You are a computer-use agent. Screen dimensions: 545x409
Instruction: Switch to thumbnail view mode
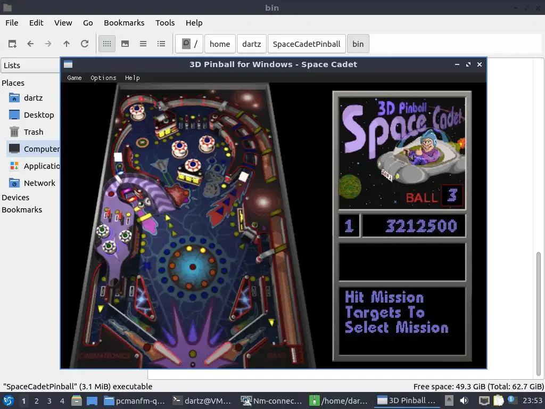pyautogui.click(x=125, y=44)
